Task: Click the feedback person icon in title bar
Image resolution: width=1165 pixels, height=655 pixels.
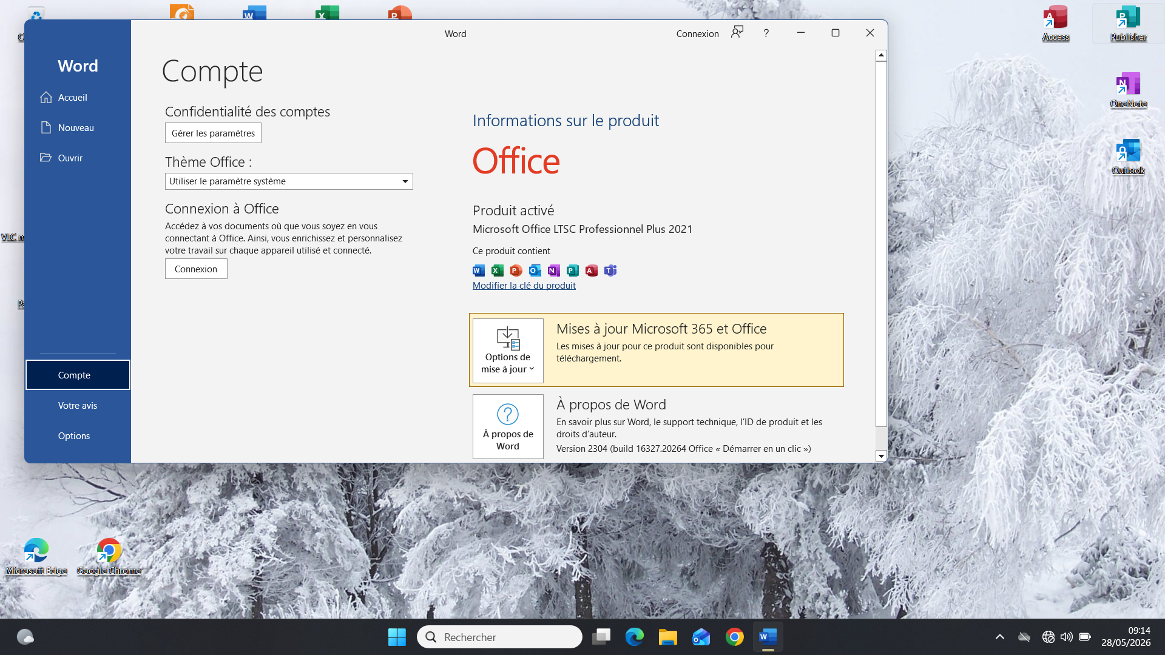Action: point(737,33)
